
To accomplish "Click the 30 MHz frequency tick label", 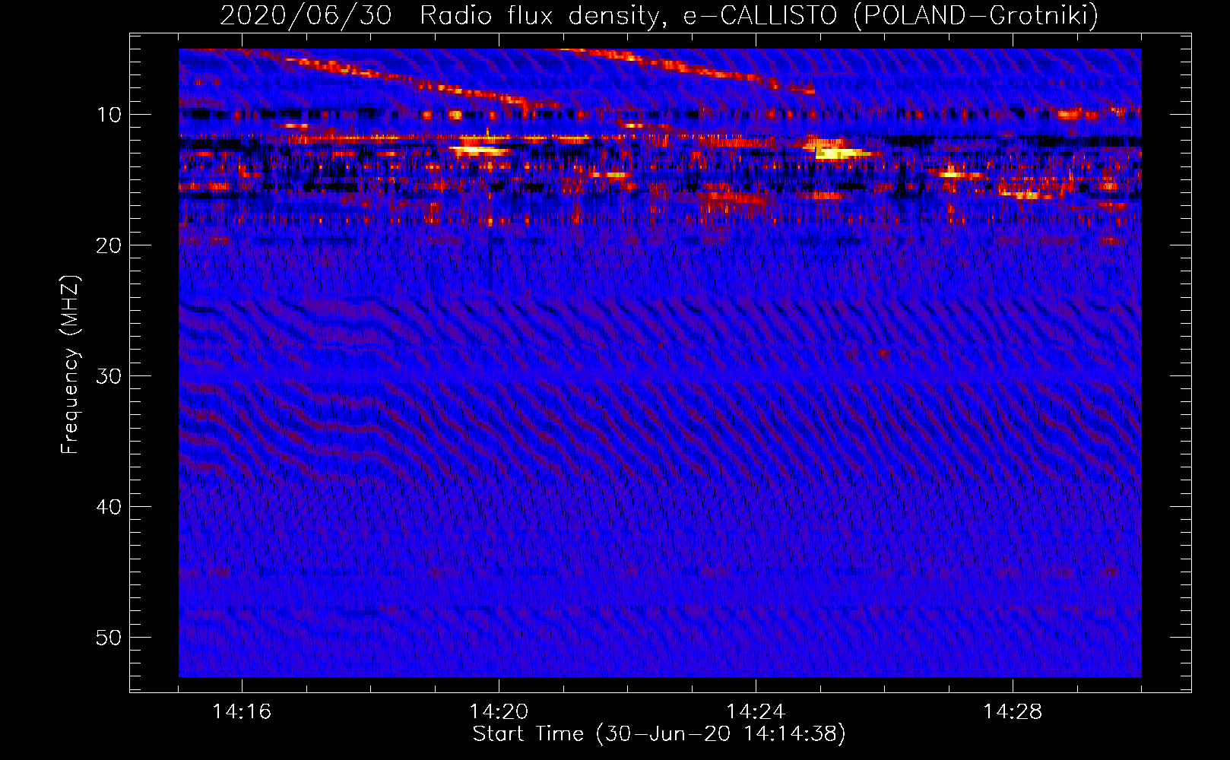I will (x=109, y=376).
